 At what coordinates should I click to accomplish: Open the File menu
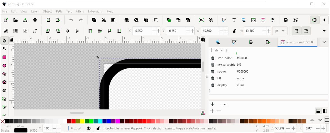click(5, 11)
